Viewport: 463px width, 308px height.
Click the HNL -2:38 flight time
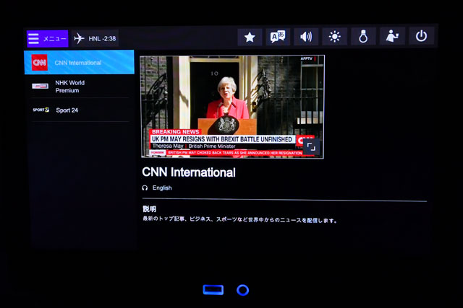click(102, 38)
